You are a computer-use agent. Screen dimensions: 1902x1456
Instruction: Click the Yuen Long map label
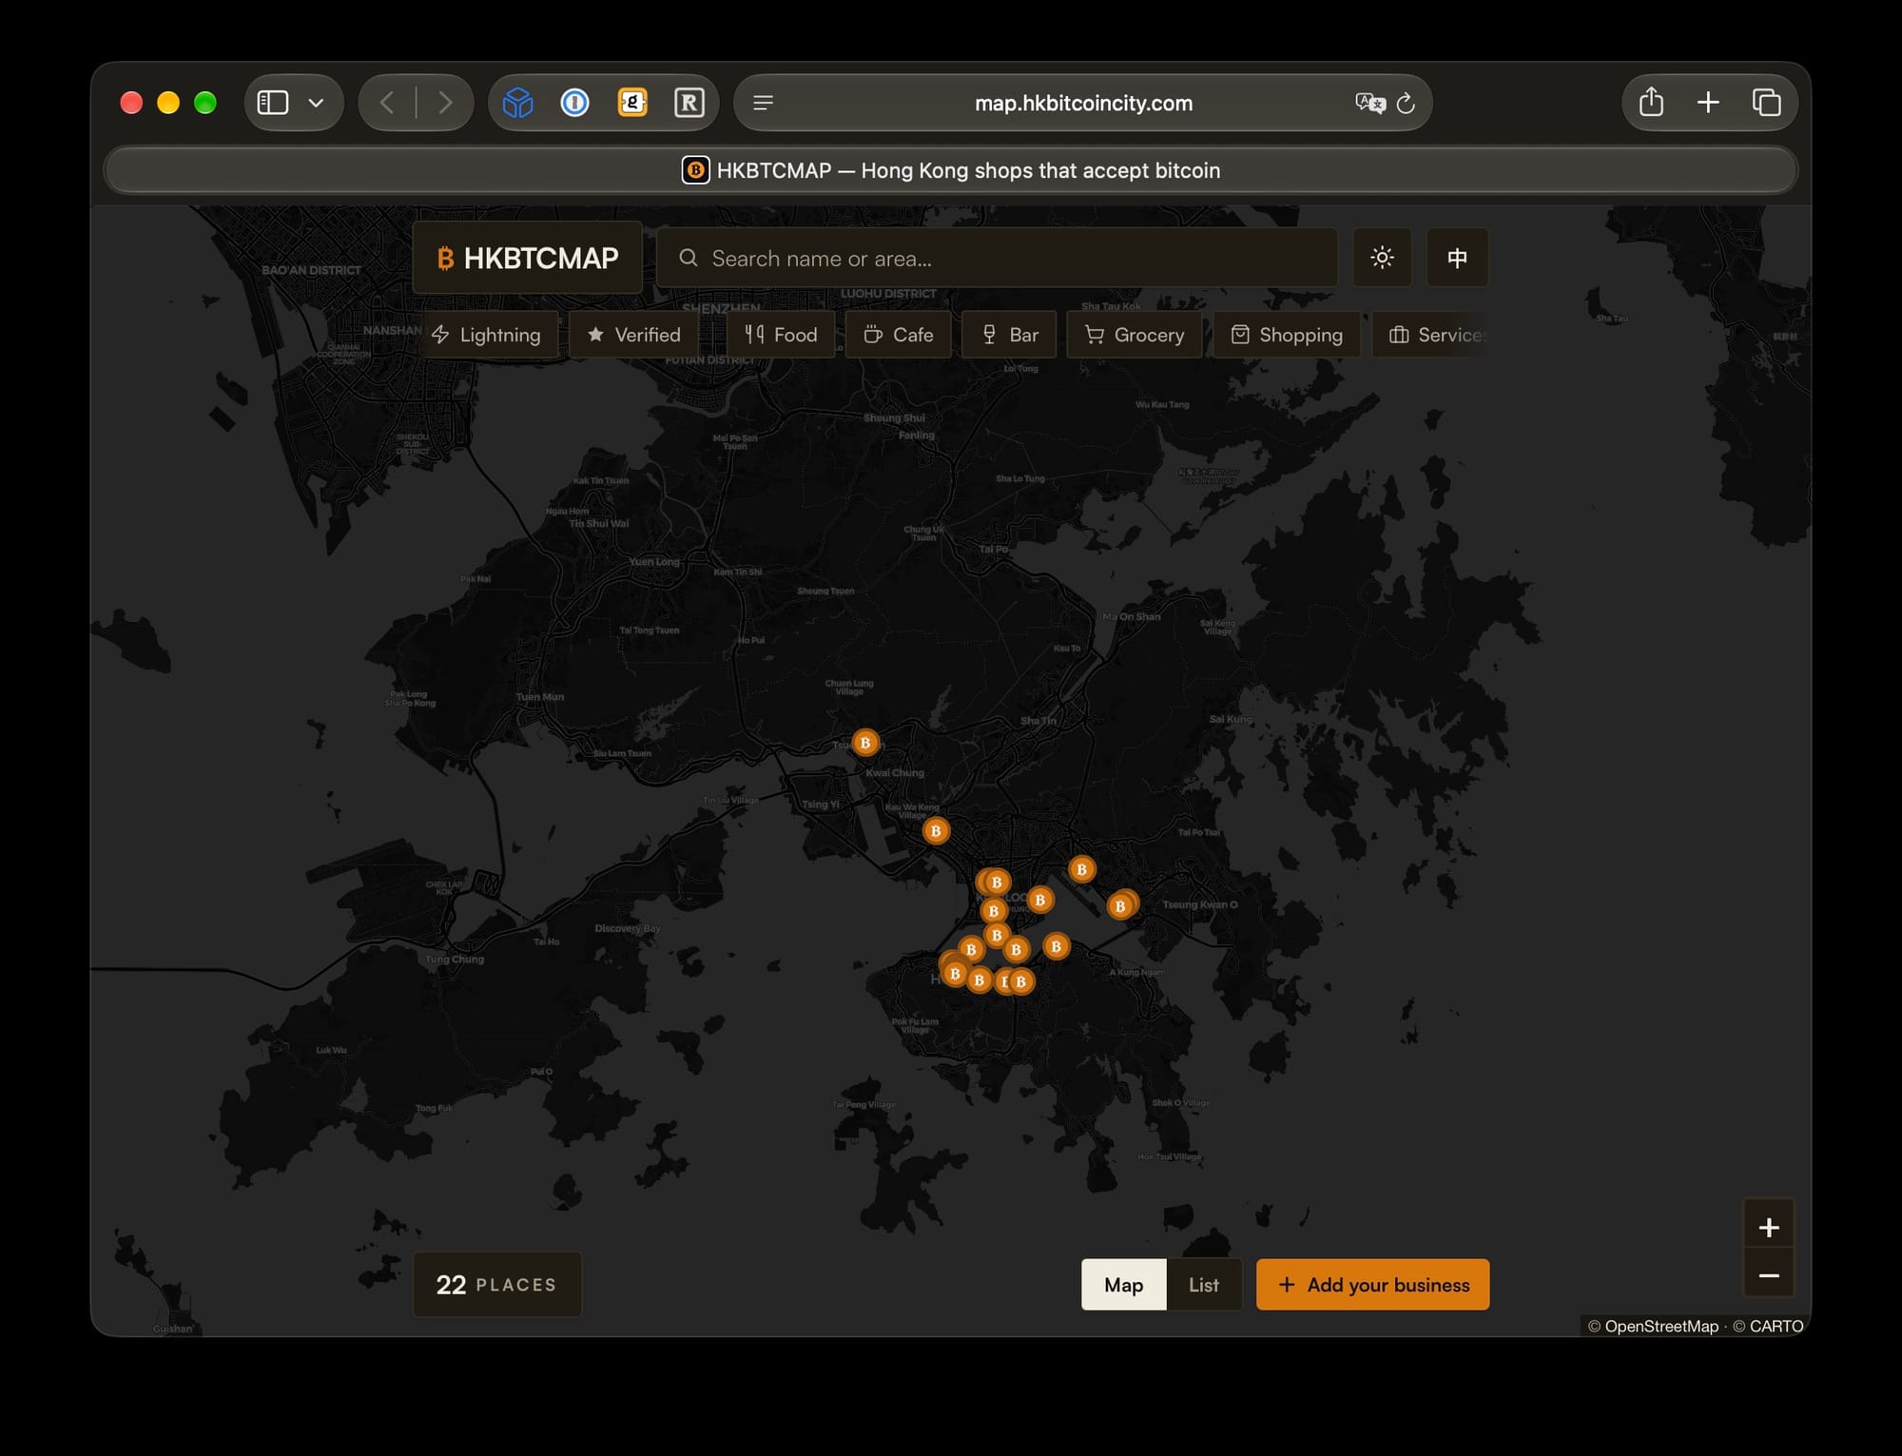tap(654, 562)
